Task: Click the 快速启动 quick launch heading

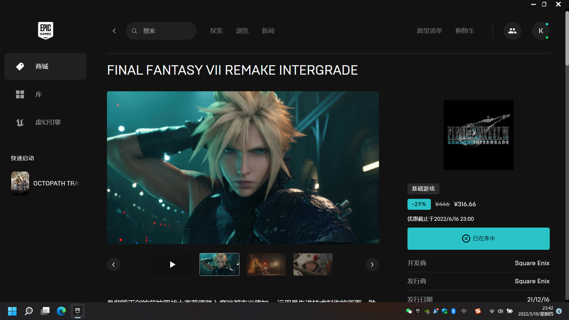Action: [x=23, y=158]
